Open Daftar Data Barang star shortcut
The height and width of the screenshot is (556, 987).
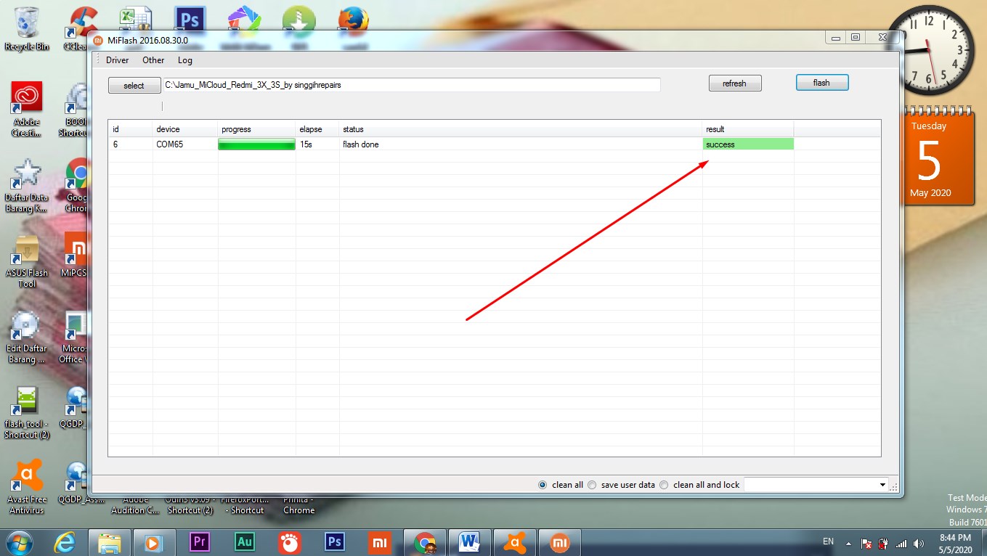coord(27,187)
